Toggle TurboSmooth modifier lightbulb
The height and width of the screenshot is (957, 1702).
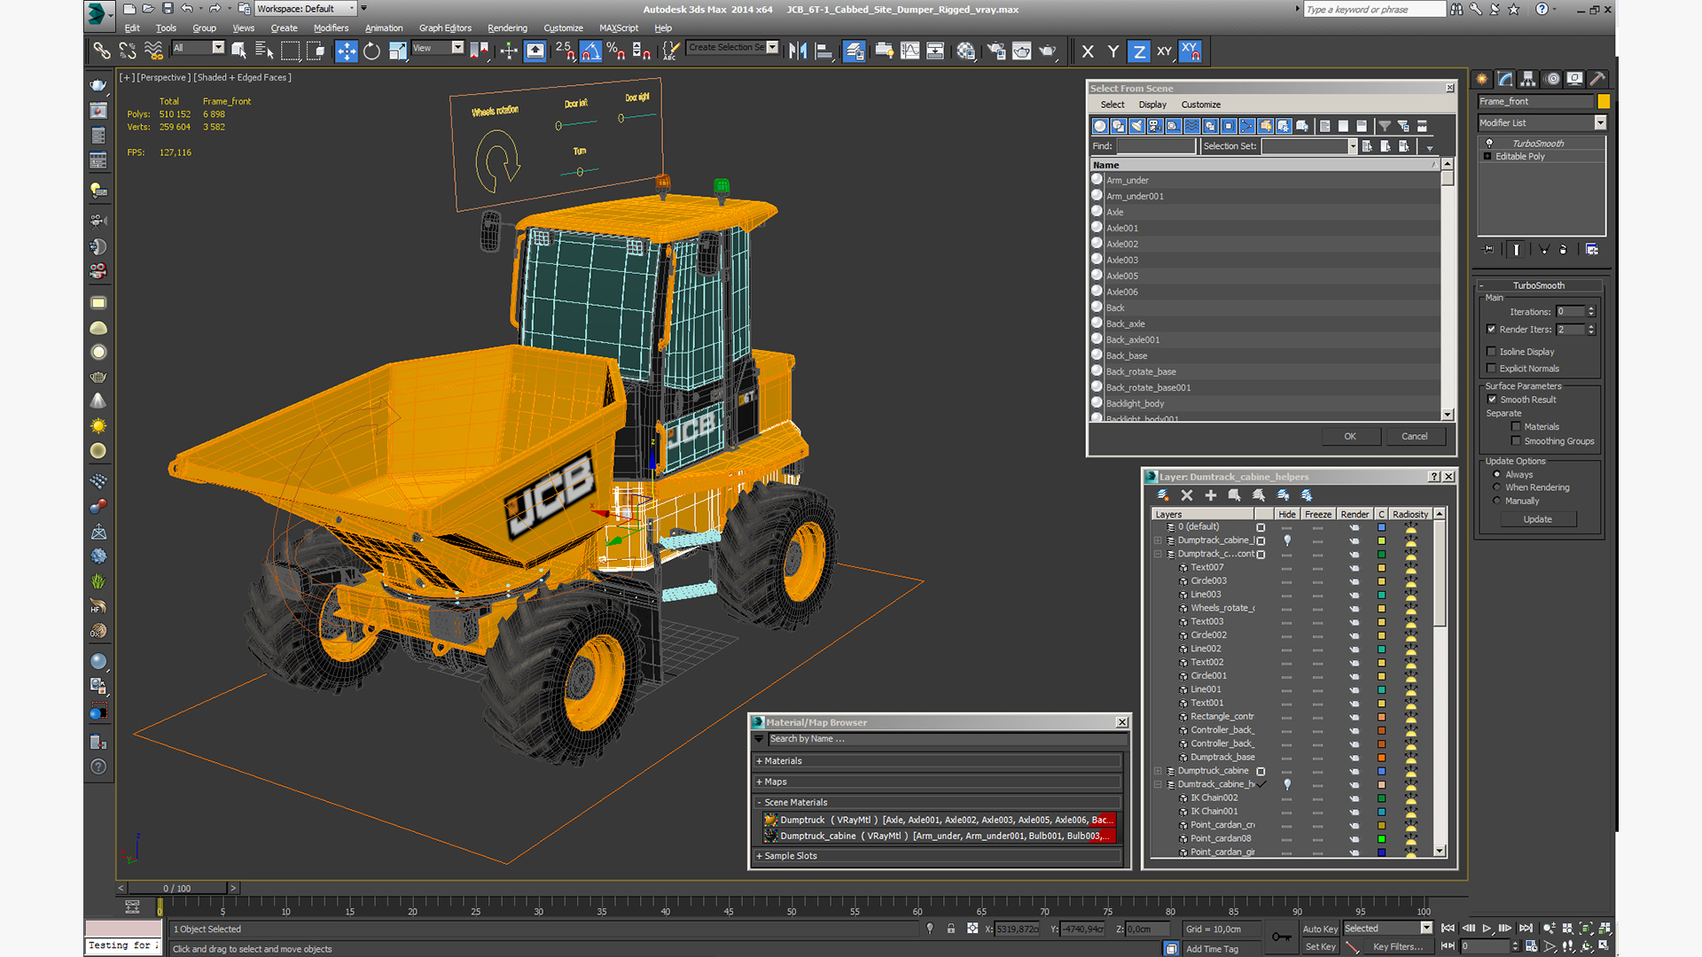[x=1489, y=144]
